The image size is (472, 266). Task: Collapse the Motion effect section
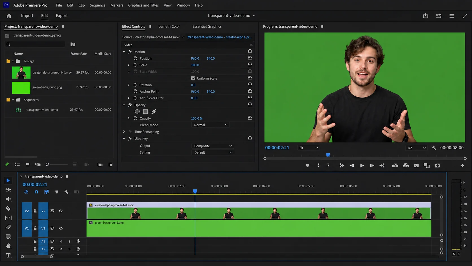(124, 52)
